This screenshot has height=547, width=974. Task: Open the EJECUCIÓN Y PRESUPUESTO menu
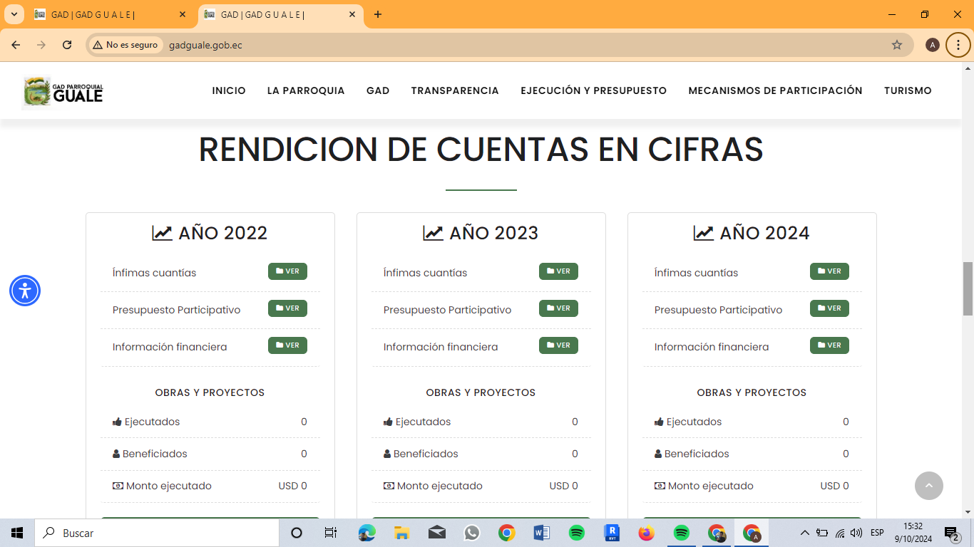click(593, 90)
